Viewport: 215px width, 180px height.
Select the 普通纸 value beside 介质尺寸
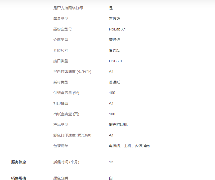click(114, 50)
